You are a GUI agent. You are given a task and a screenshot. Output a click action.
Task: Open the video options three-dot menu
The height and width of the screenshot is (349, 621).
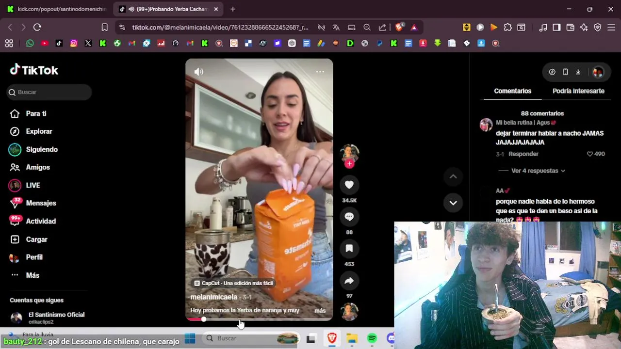tap(320, 72)
